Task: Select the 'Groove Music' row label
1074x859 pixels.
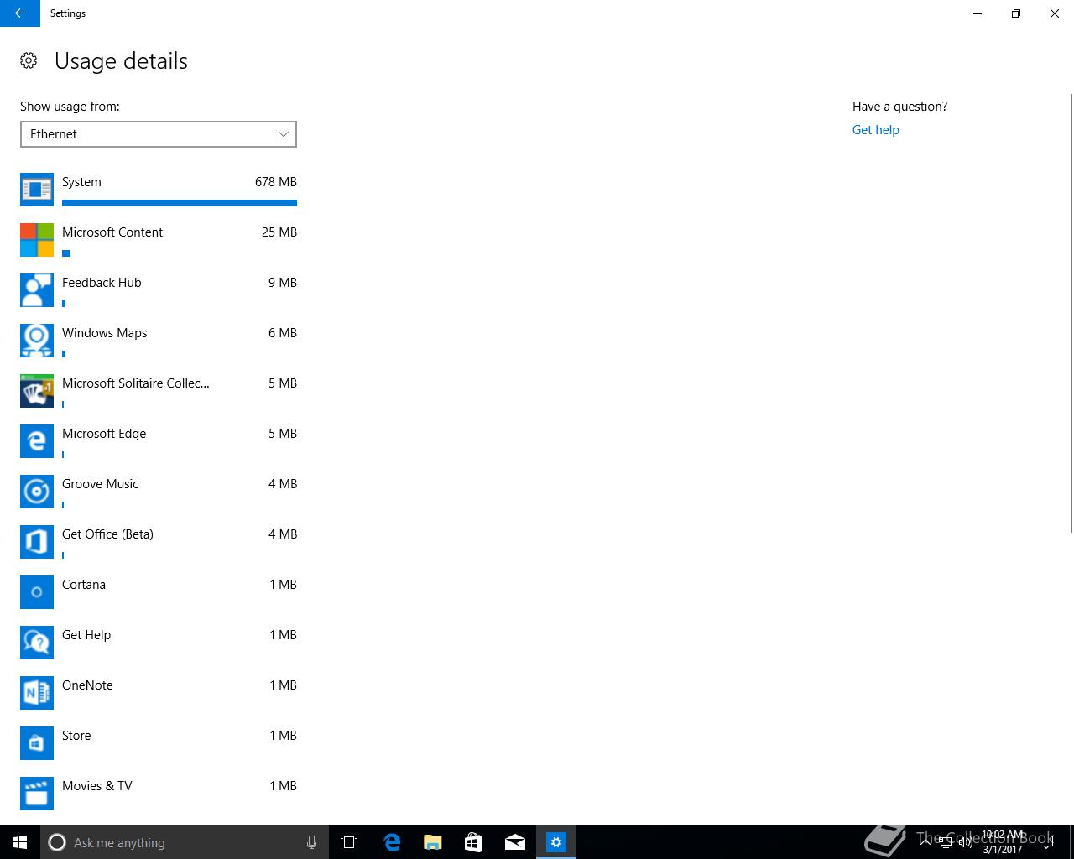Action: tap(100, 484)
